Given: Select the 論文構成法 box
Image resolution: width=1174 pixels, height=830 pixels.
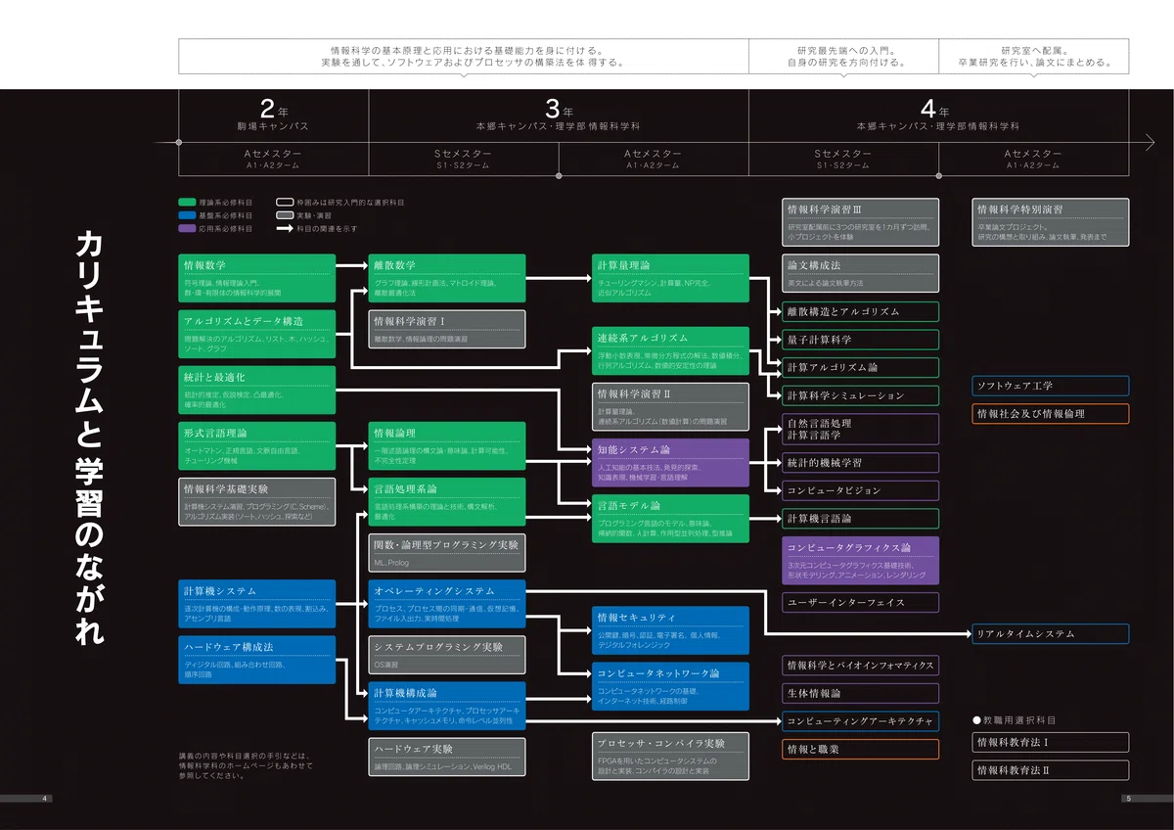Looking at the screenshot, I should point(861,273).
